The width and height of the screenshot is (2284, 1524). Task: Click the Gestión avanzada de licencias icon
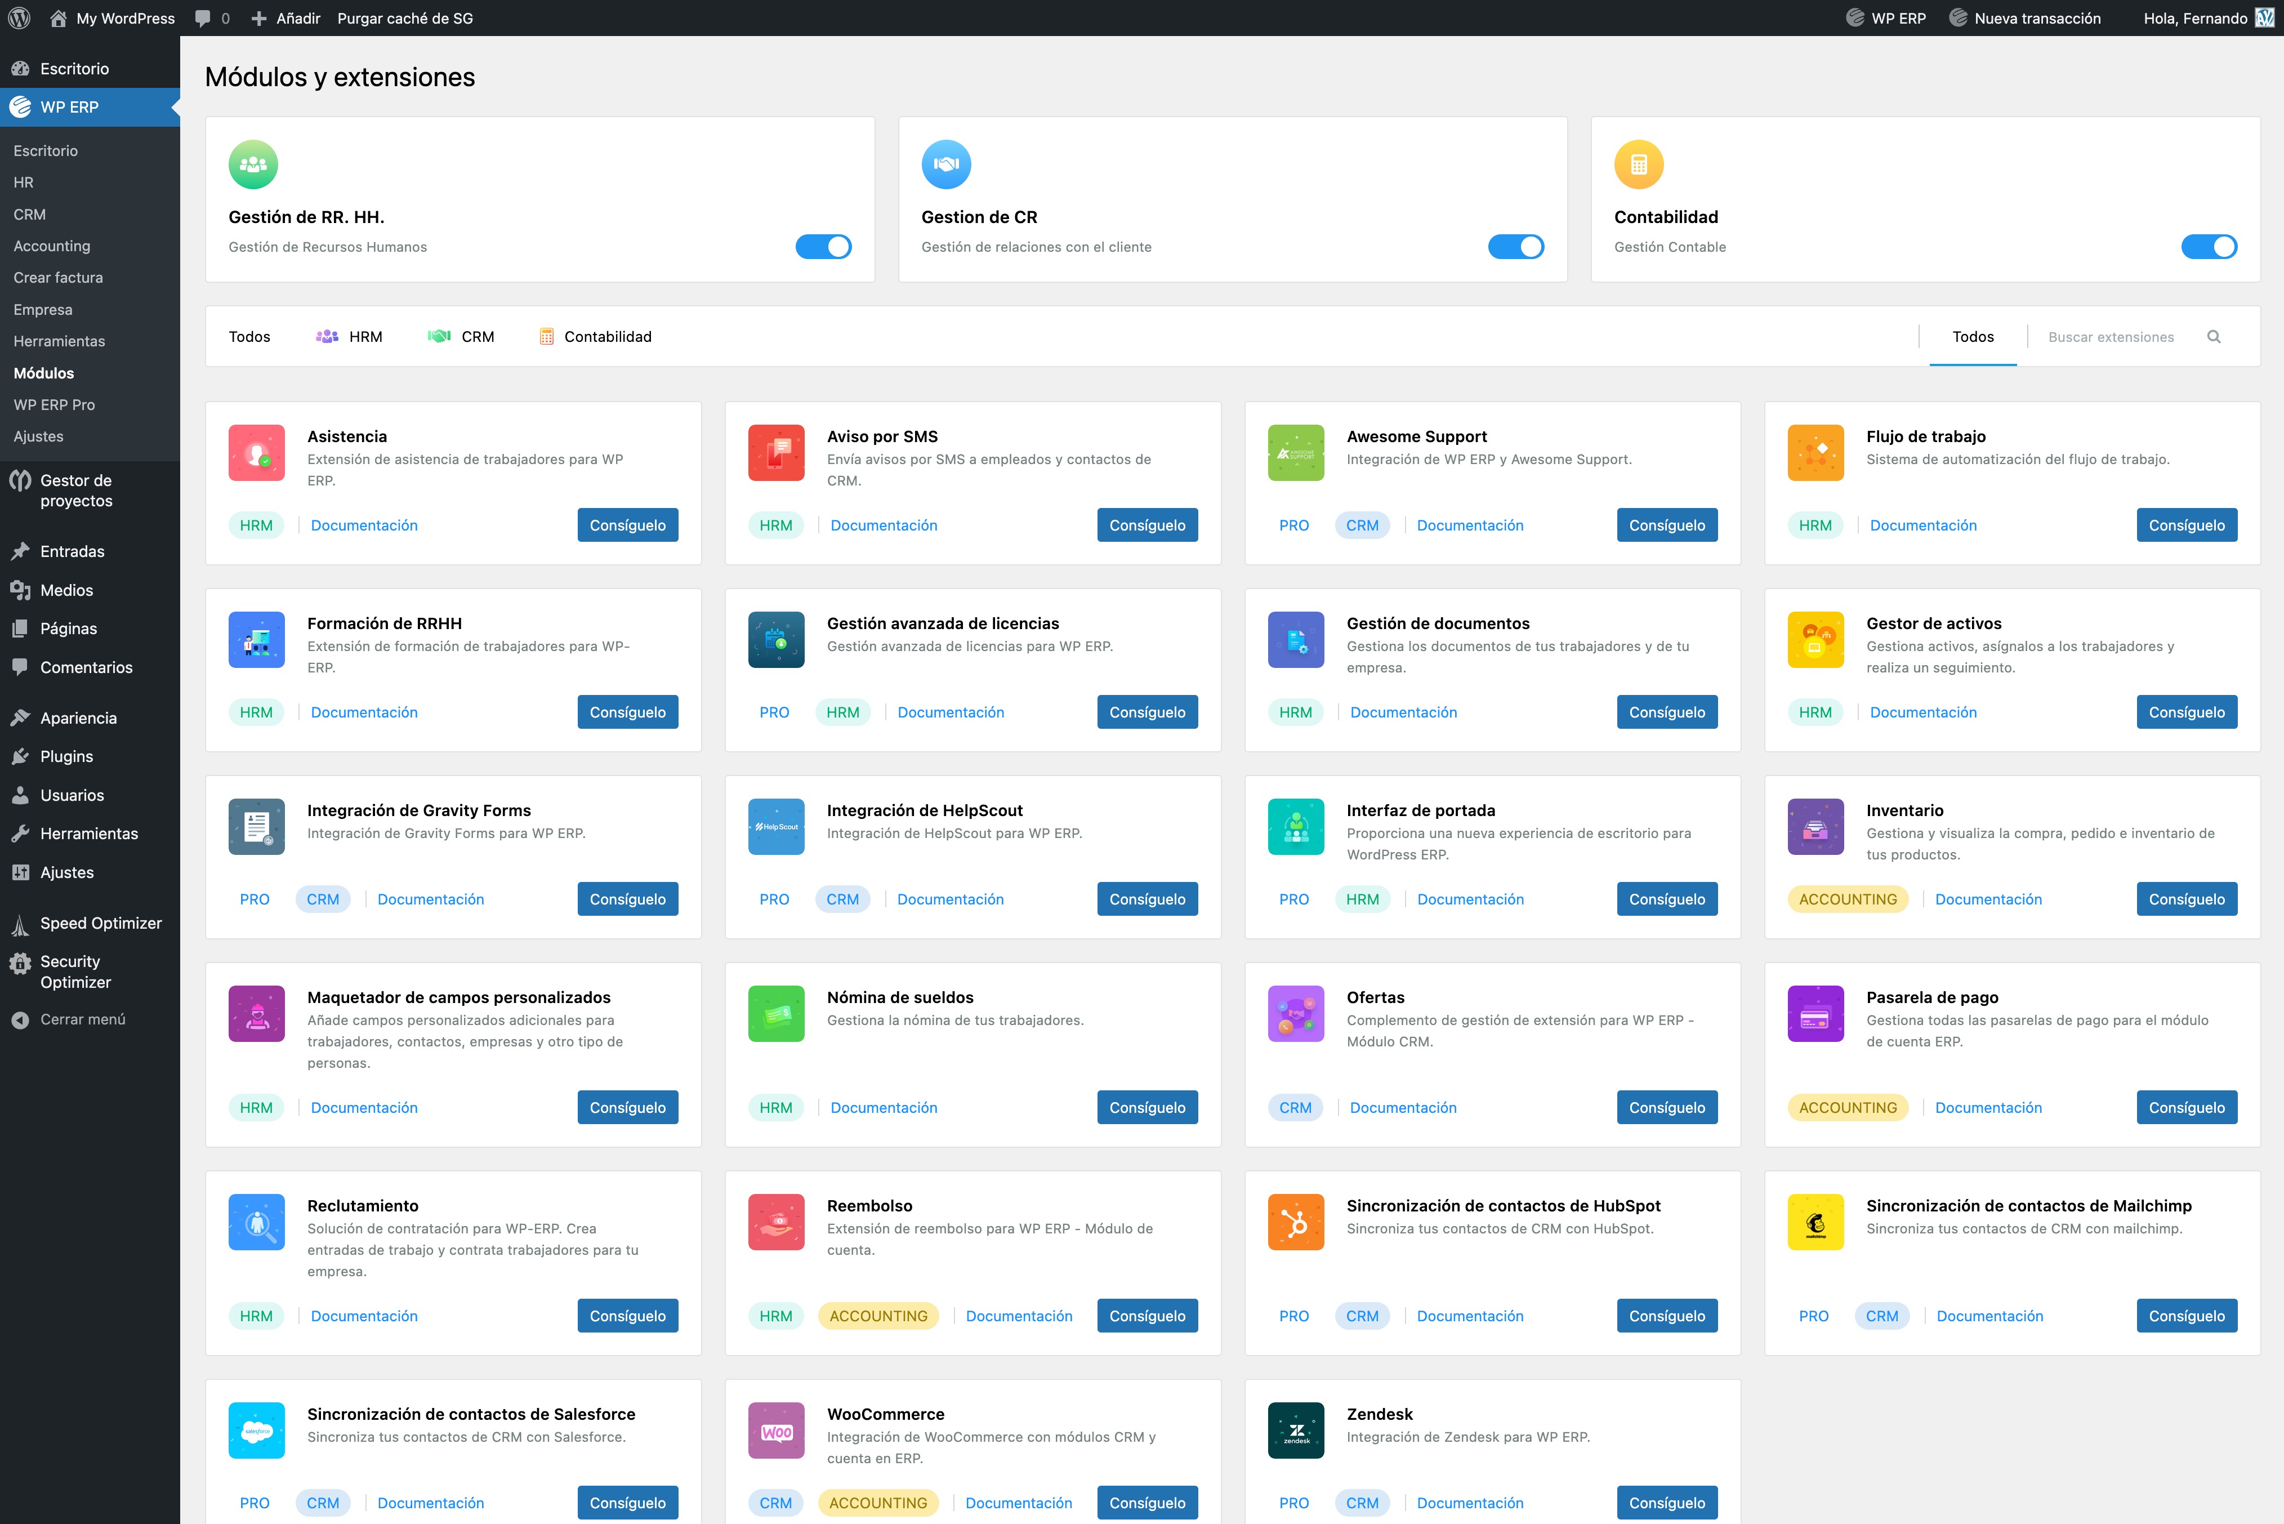click(x=776, y=640)
